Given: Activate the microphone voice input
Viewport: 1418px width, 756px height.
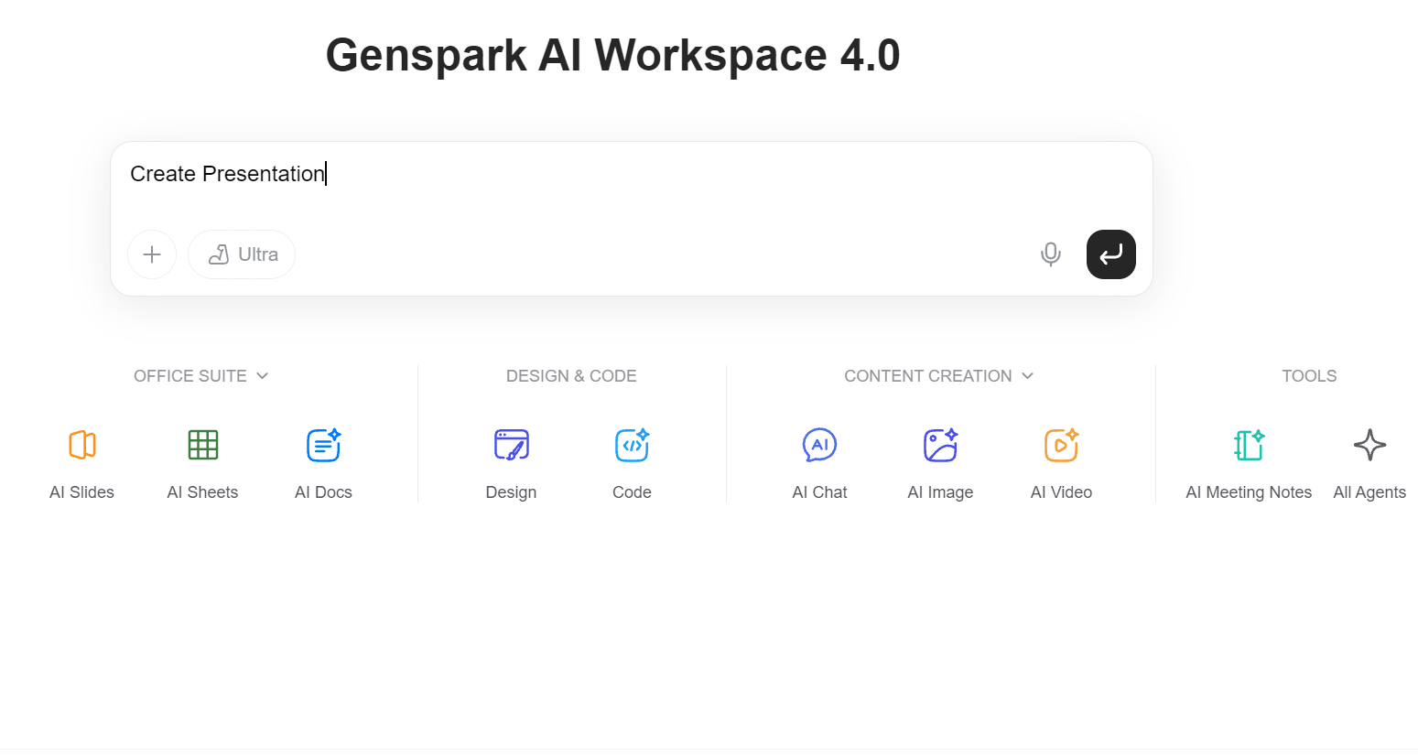Looking at the screenshot, I should (1051, 254).
